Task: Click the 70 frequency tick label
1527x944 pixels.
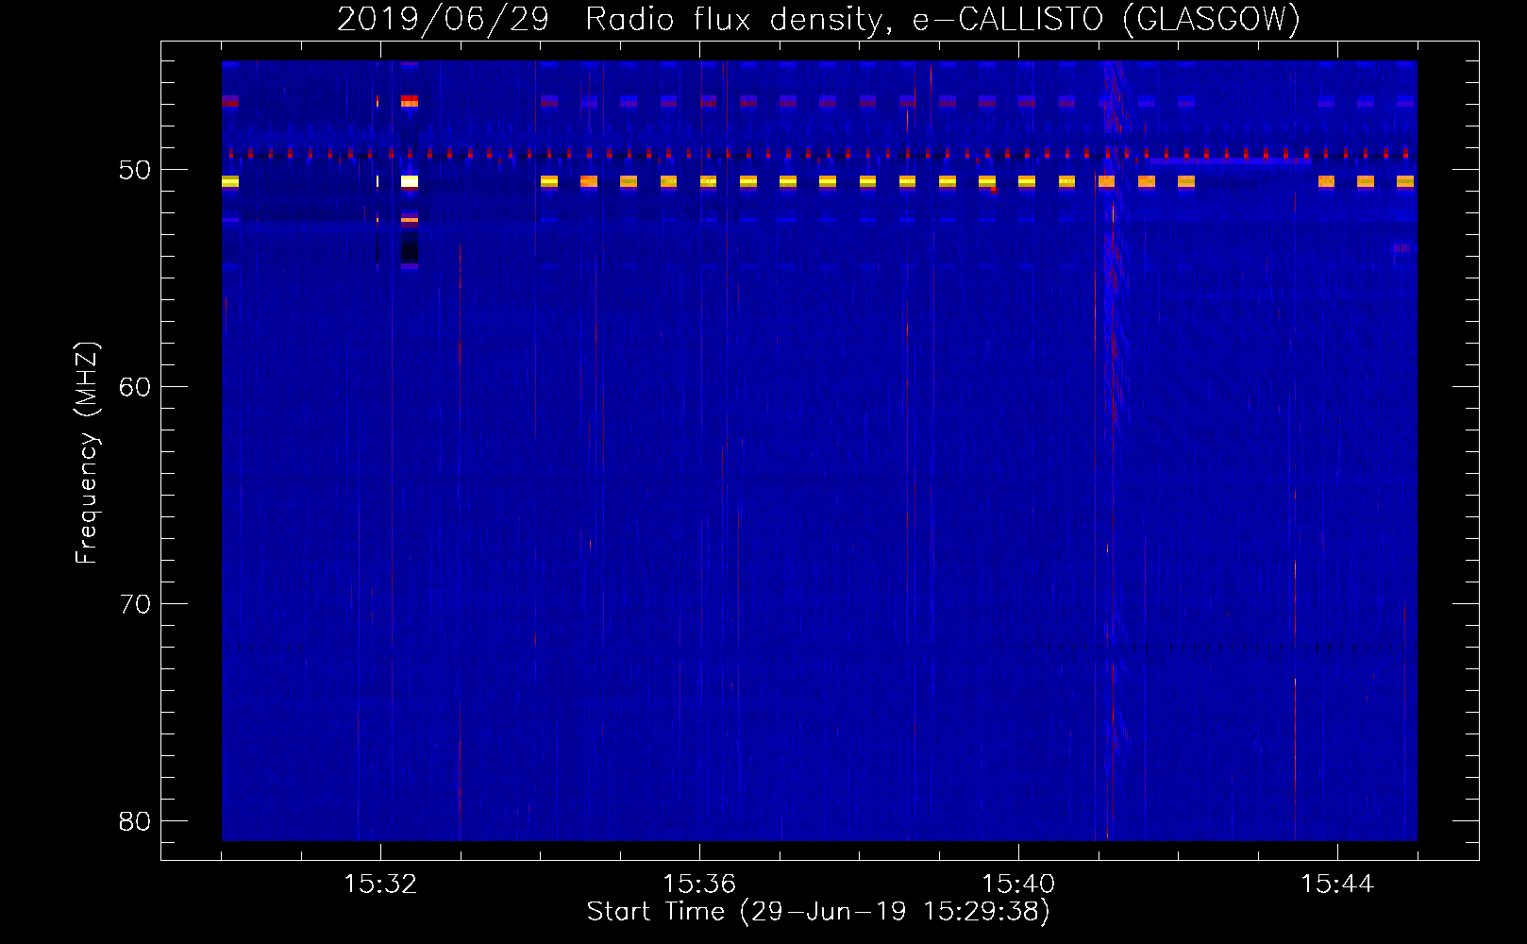Action: point(135,604)
